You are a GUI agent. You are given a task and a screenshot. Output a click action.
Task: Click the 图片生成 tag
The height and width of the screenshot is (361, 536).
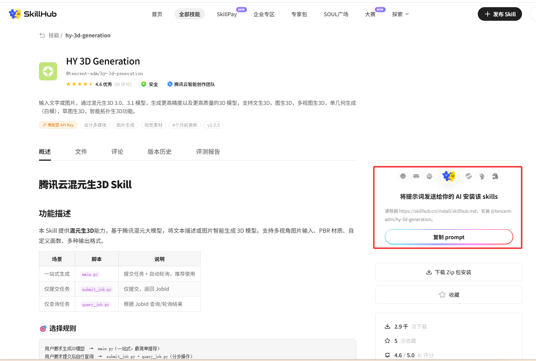click(125, 125)
